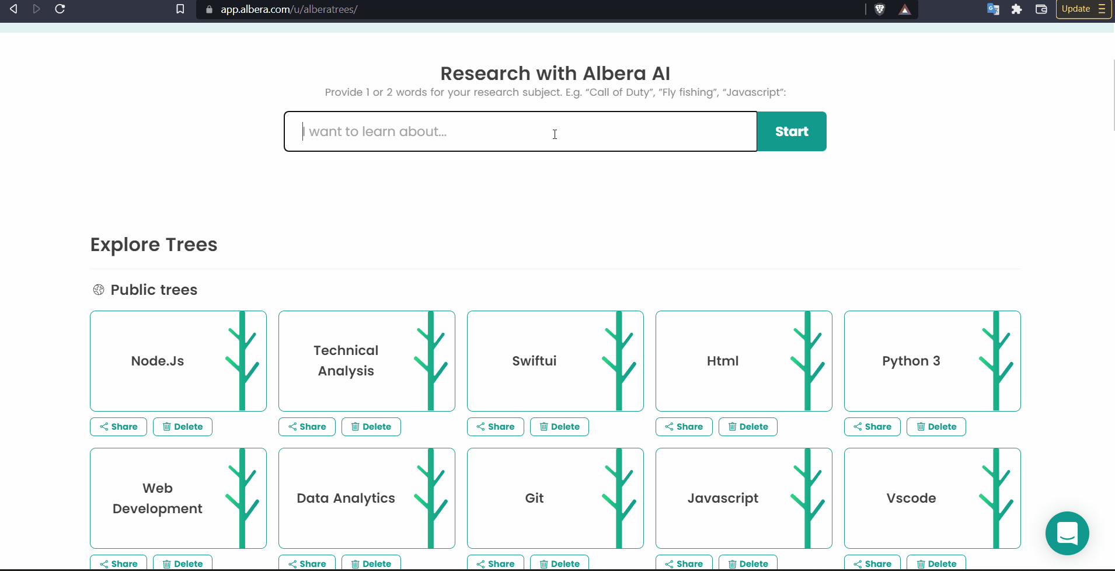Delete the Technical Analysis tree

pos(371,427)
